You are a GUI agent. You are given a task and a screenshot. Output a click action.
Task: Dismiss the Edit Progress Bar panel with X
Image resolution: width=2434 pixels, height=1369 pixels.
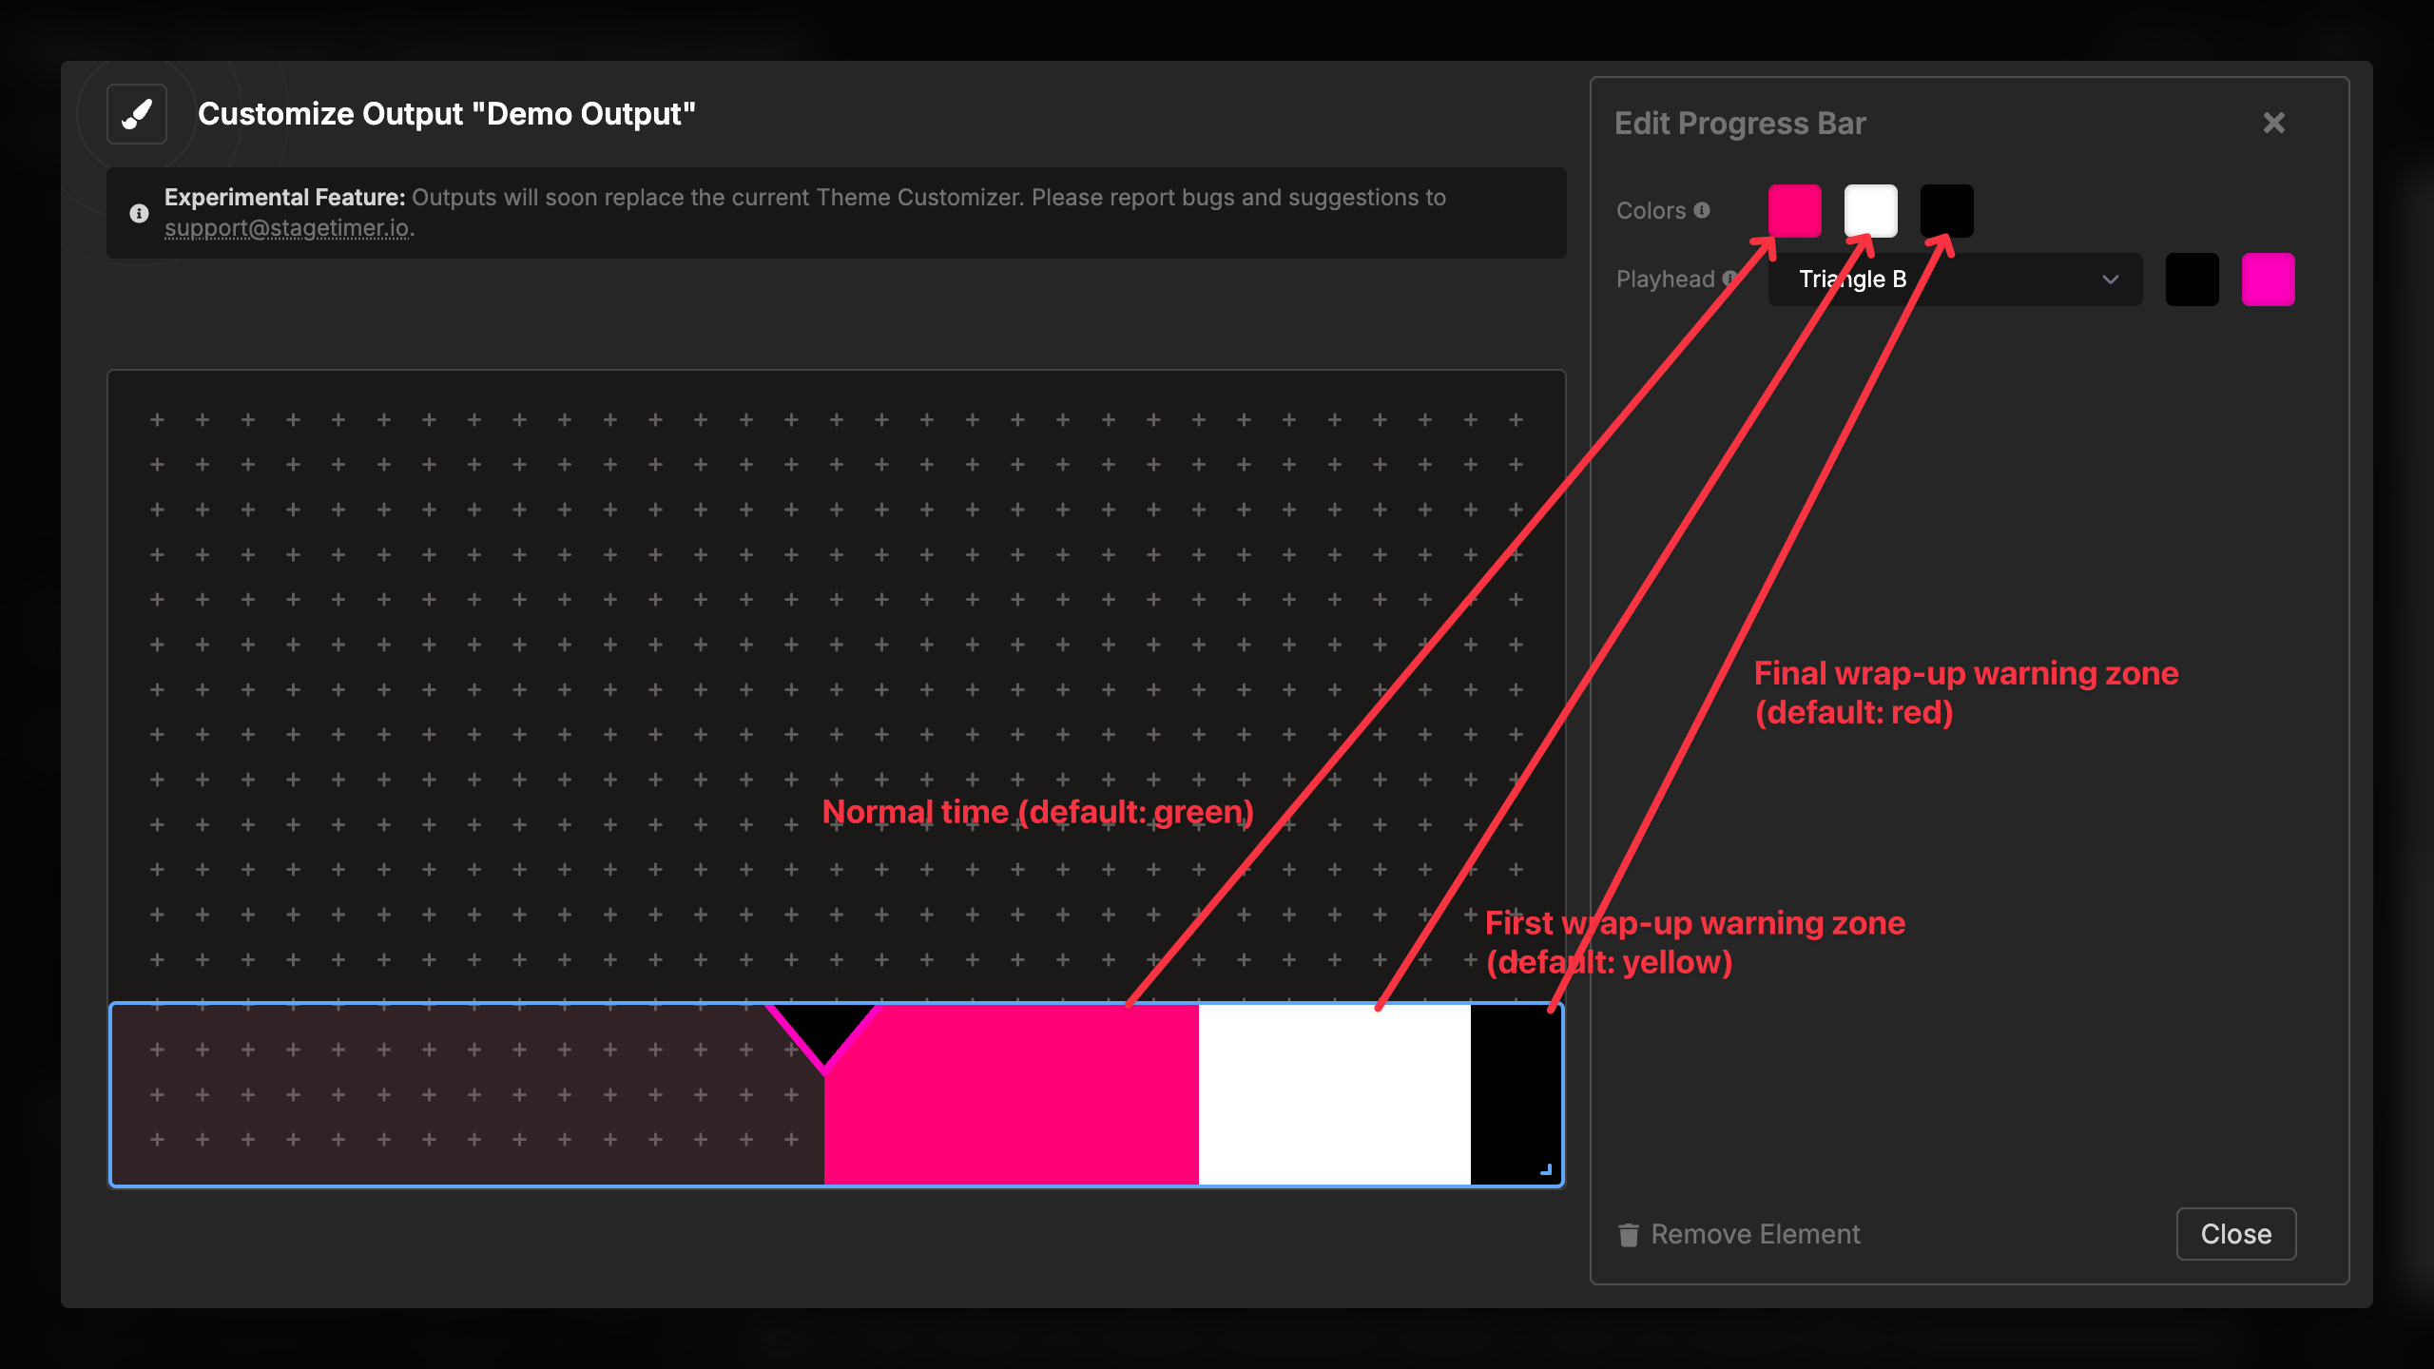click(2274, 122)
